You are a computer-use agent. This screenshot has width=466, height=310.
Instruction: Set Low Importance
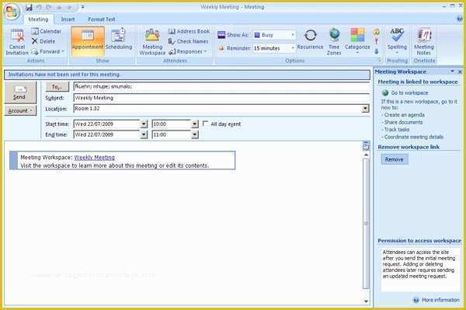tap(376, 51)
